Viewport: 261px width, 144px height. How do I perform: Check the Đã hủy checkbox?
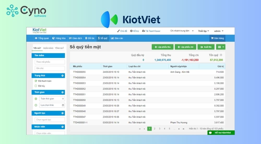(x=36, y=86)
